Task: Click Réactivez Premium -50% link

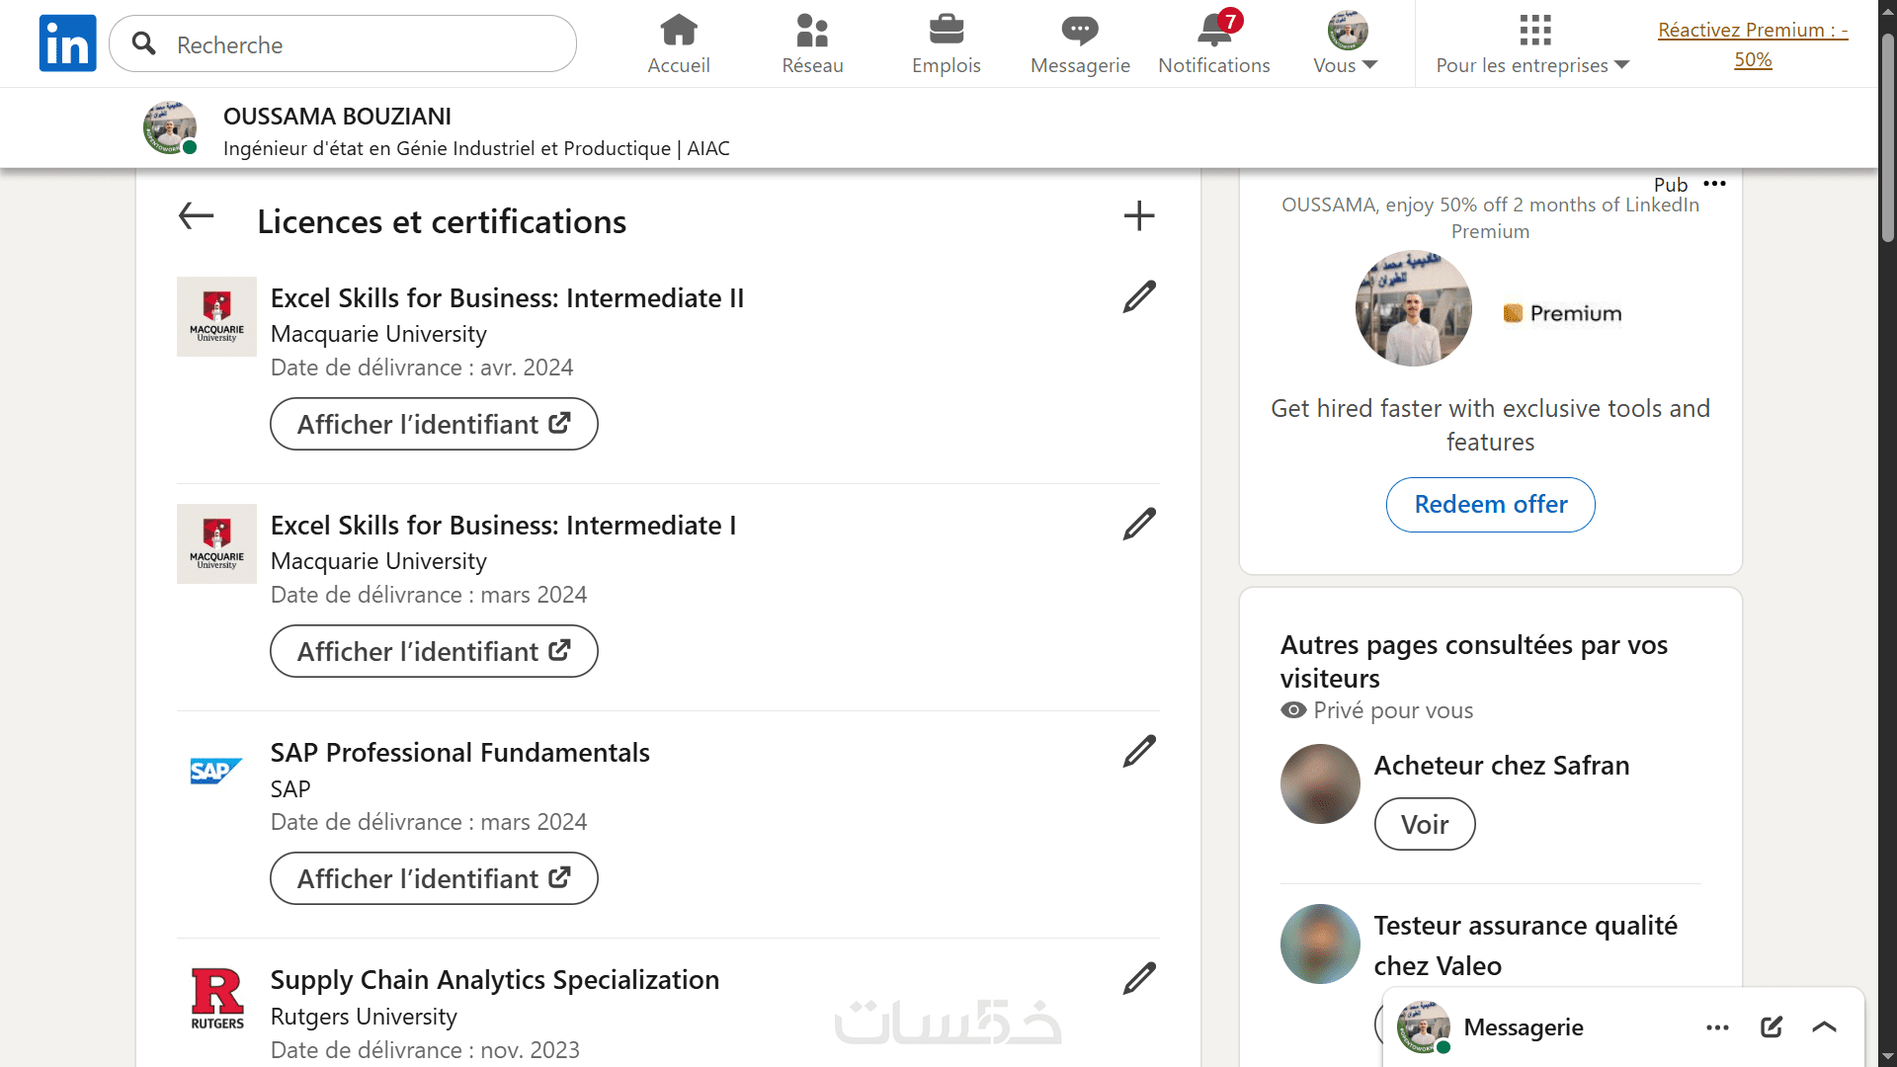Action: 1752,43
